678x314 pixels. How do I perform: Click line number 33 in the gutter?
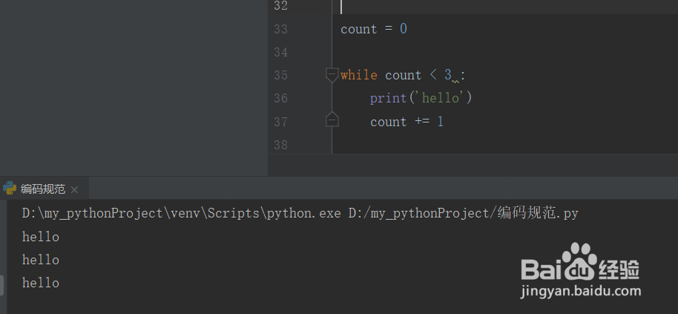(280, 29)
